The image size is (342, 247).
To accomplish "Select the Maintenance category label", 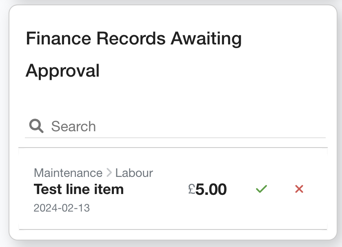I will tap(68, 173).
